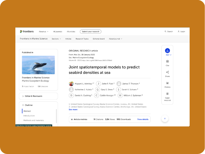
Task: Click the article title heading
Action: click(x=104, y=70)
